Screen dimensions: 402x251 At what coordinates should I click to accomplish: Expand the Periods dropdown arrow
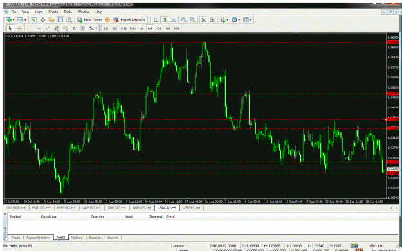click(x=239, y=20)
